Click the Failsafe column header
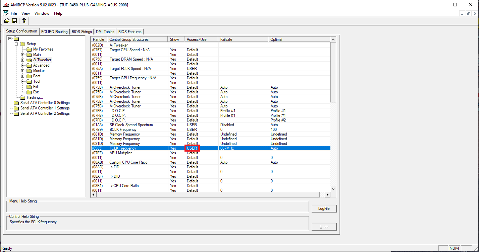Image resolution: width=479 pixels, height=252 pixels. 243,39
